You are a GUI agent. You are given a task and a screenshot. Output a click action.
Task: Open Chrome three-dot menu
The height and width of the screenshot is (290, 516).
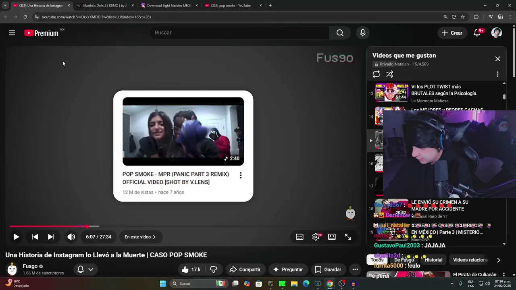(510, 17)
